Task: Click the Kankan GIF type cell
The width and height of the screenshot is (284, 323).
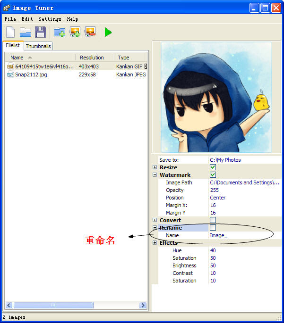Action: 129,66
